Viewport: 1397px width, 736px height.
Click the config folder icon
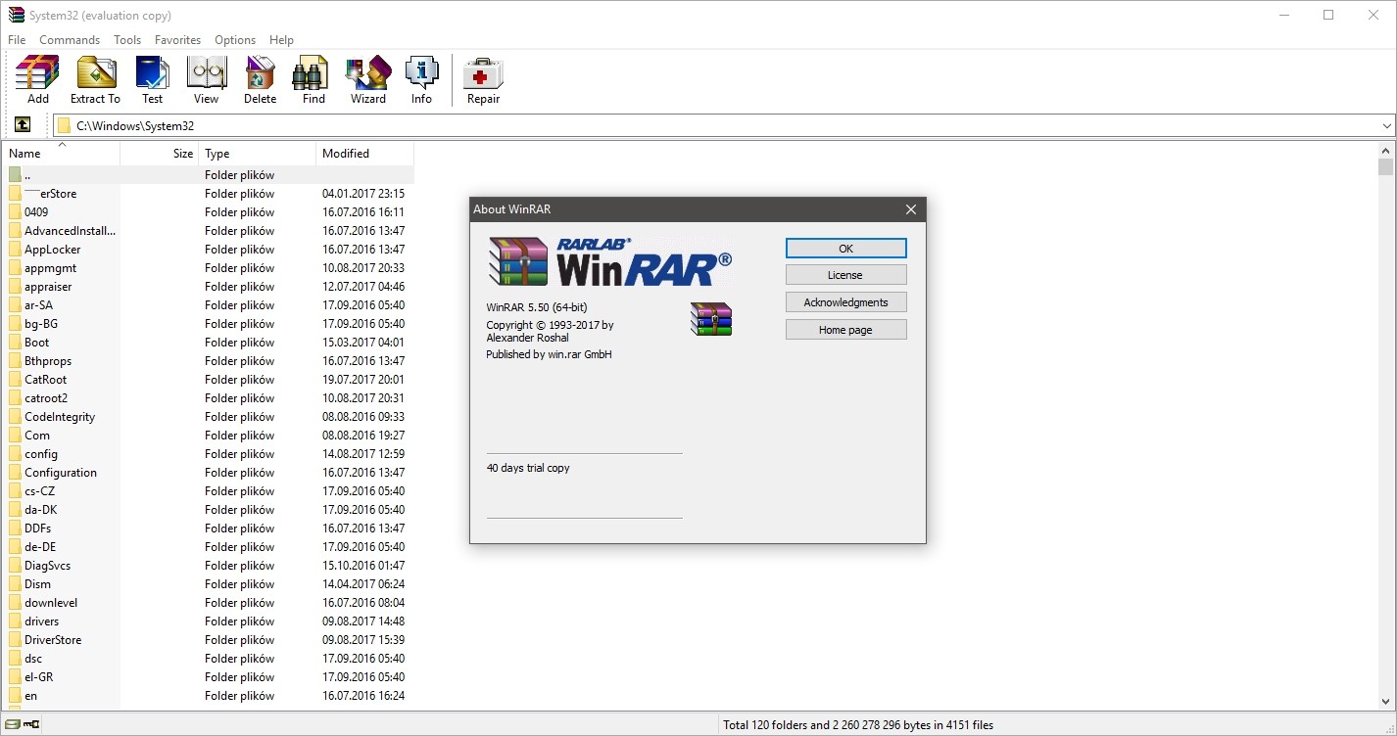point(15,454)
